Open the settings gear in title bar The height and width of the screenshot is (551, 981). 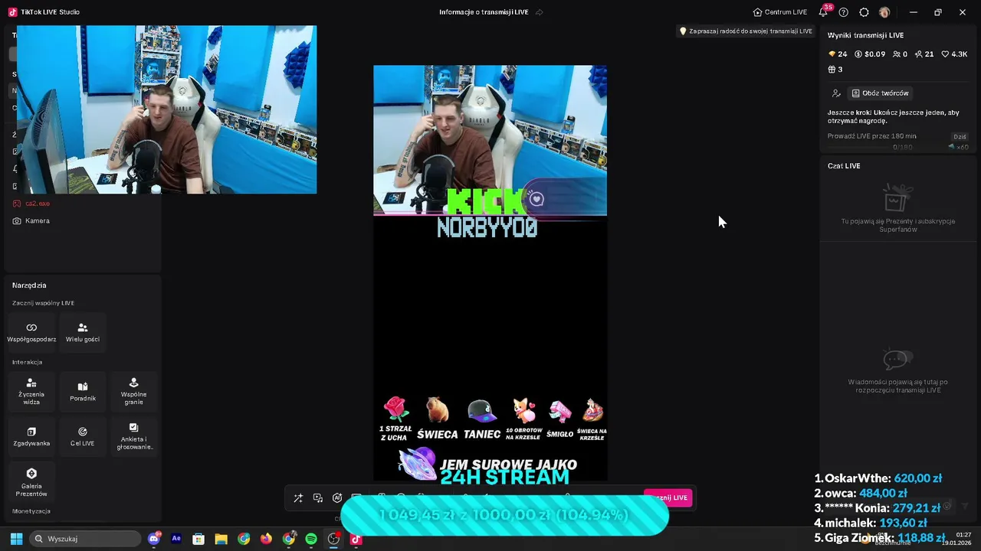[864, 12]
